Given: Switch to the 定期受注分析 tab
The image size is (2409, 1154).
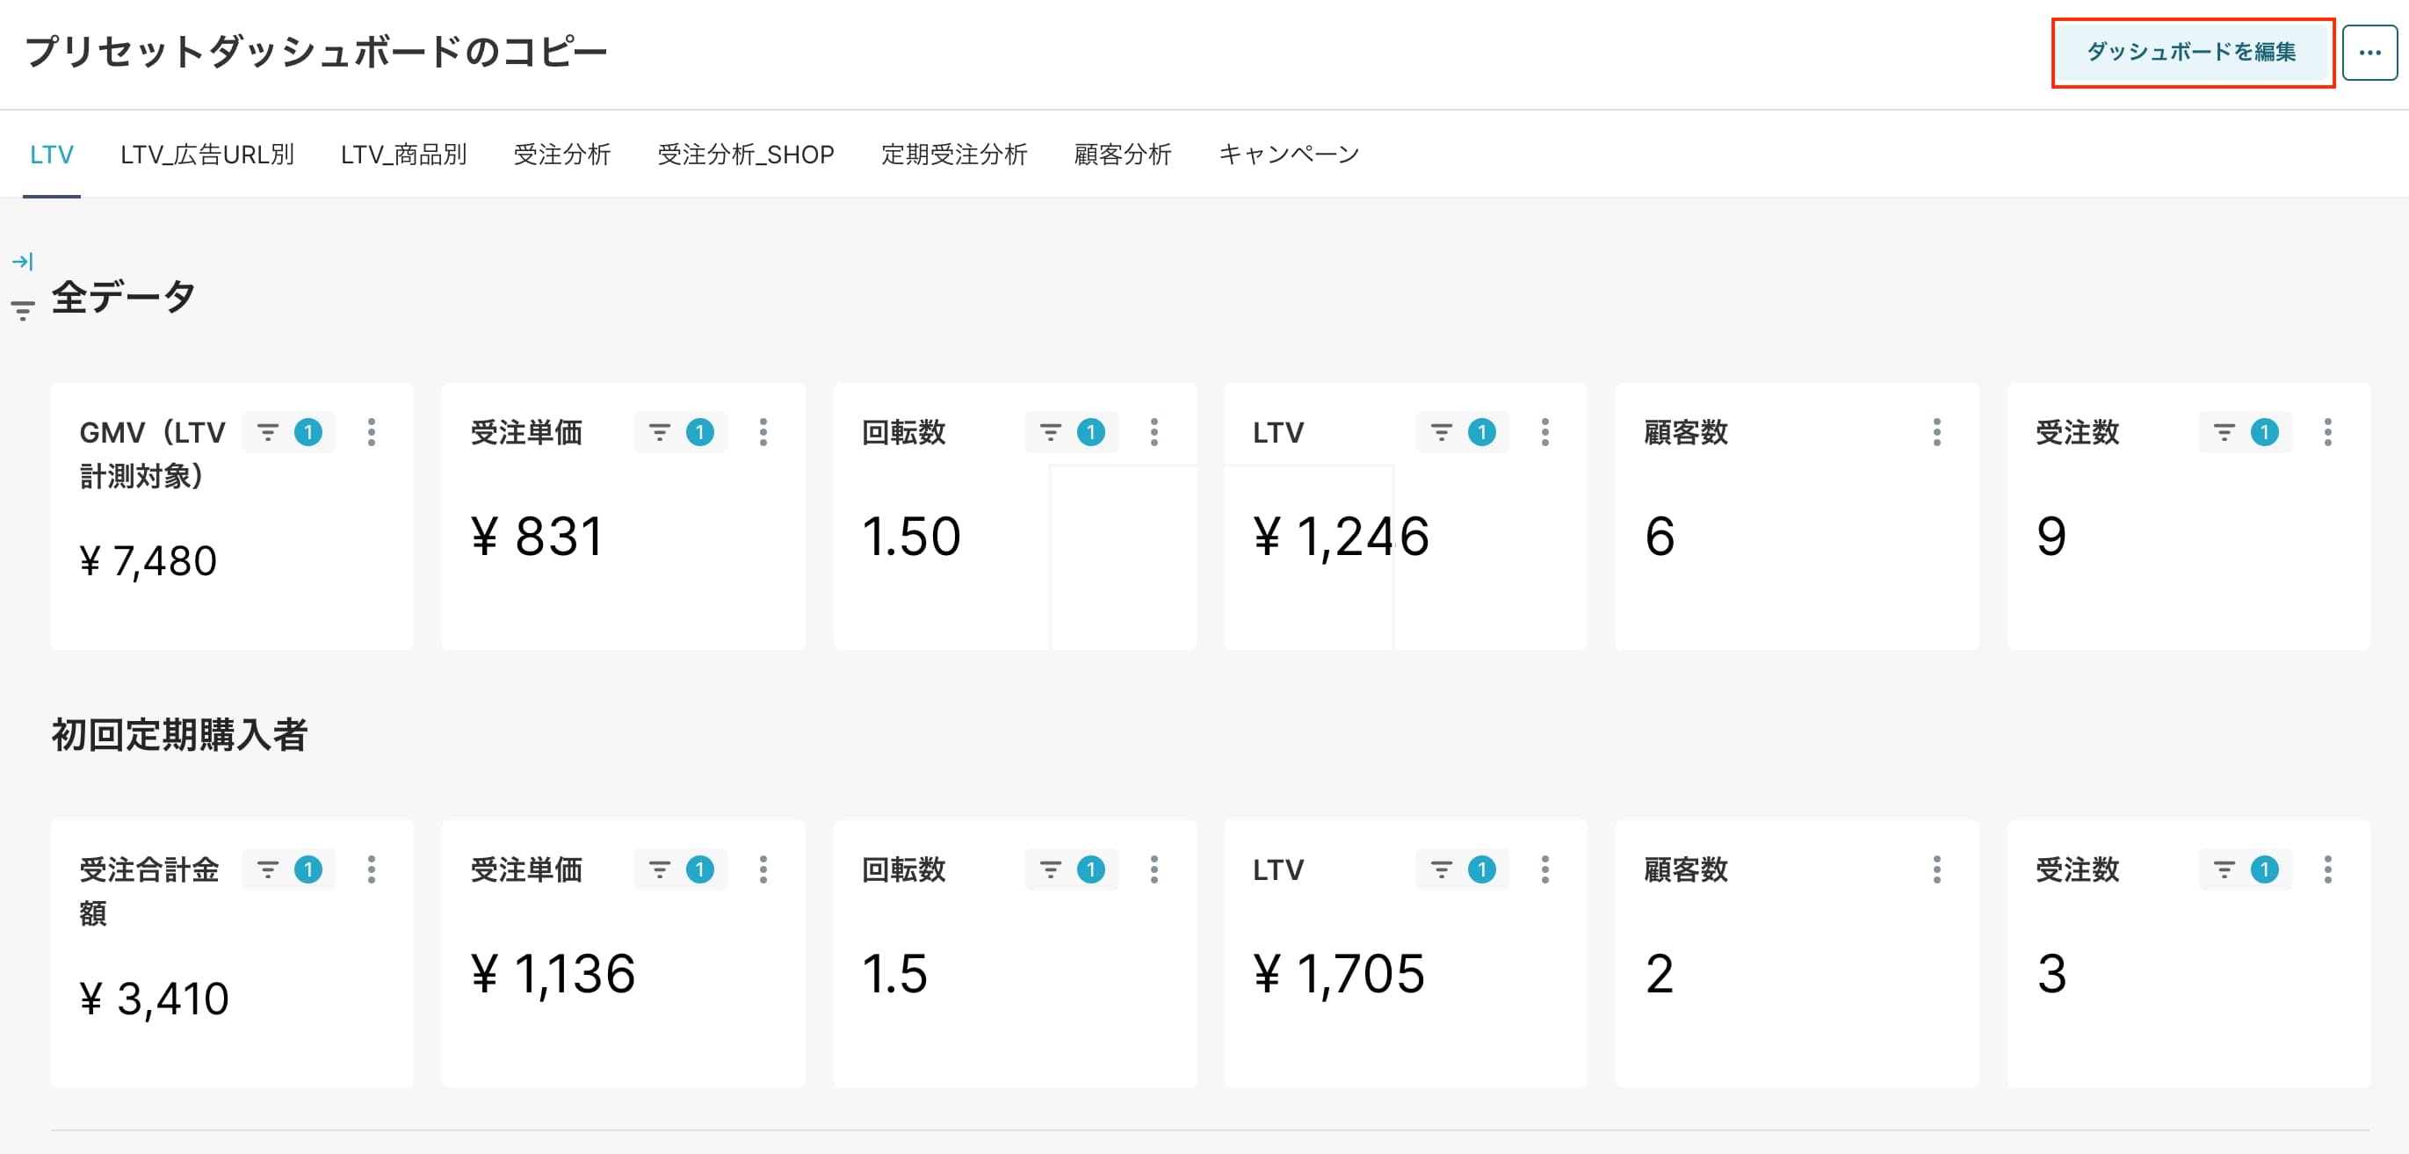Looking at the screenshot, I should (x=954, y=155).
